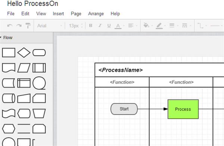Toggle Underline formatting
Viewport: 224px width, 146px height.
tap(109, 25)
